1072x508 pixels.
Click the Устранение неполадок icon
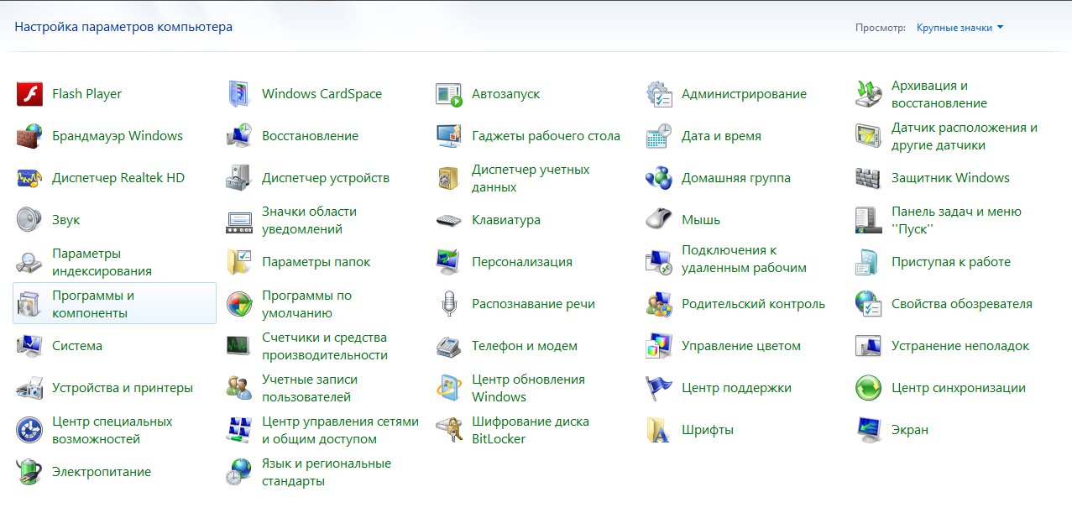[x=869, y=346]
